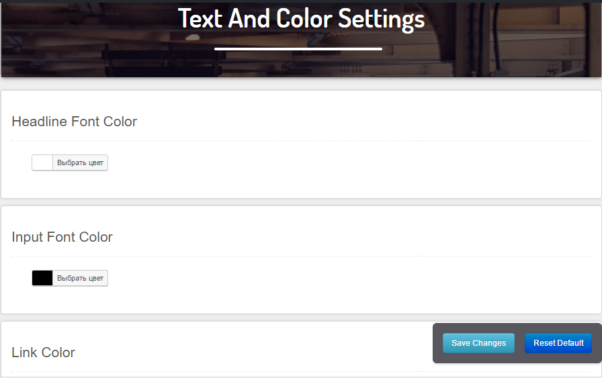The width and height of the screenshot is (602, 378).
Task: Select "Выбрать цвет" under Headline Font Color
Action: point(80,162)
